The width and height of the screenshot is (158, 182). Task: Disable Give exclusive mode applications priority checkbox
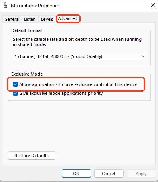[15, 93]
